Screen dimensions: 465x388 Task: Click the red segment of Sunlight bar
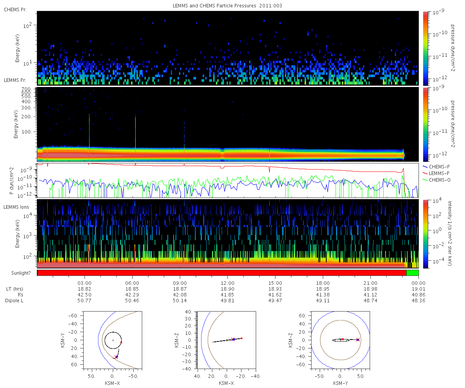[x=222, y=273]
